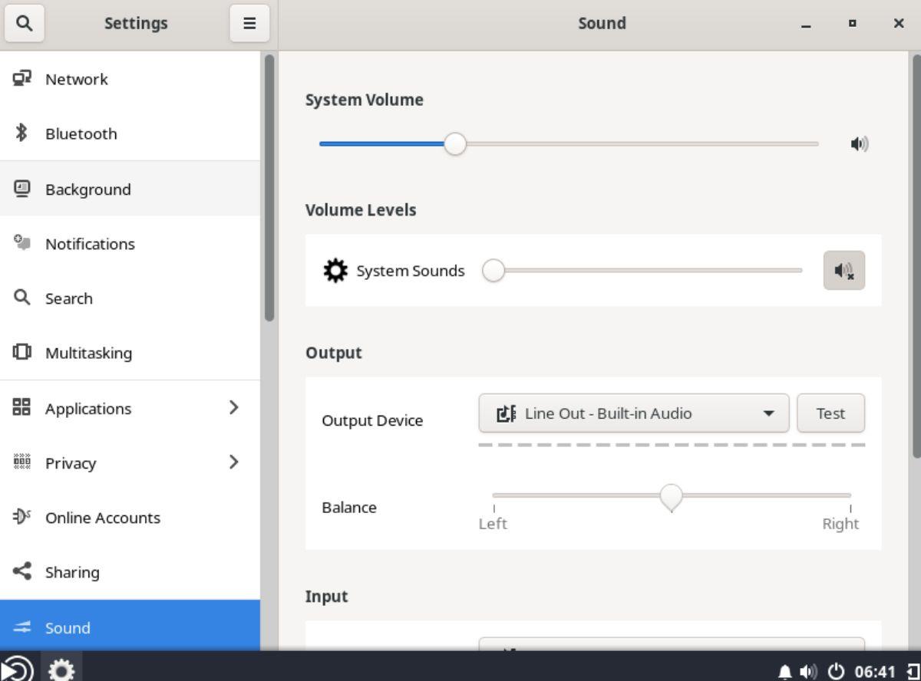Select the Bluetooth icon in the sidebar

(21, 133)
